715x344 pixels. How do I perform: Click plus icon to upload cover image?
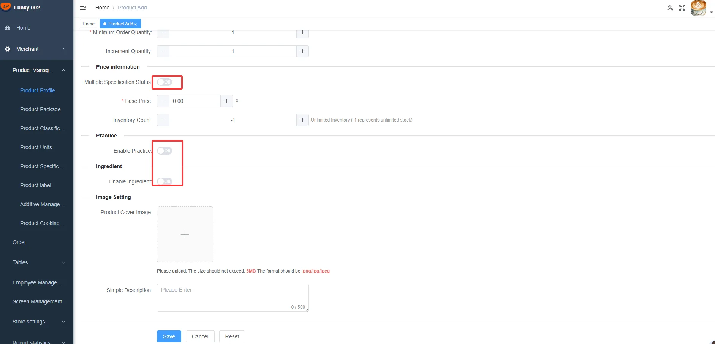click(x=185, y=234)
